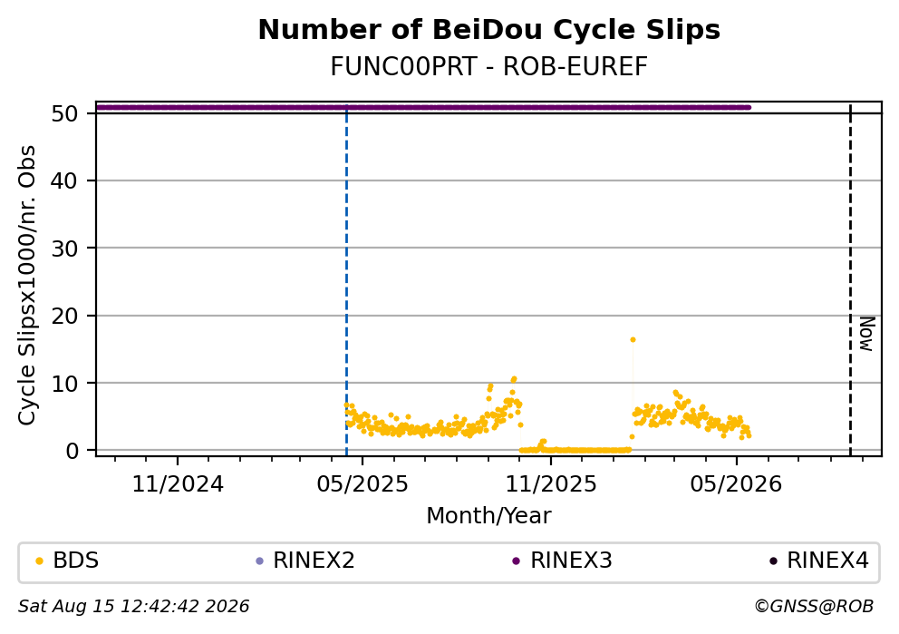
Task: Click the FUNC00PRT - ROB-EUREF subtitle
Action: pyautogui.click(x=489, y=67)
